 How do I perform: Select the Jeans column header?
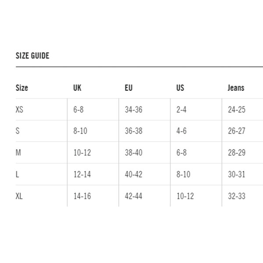point(236,88)
